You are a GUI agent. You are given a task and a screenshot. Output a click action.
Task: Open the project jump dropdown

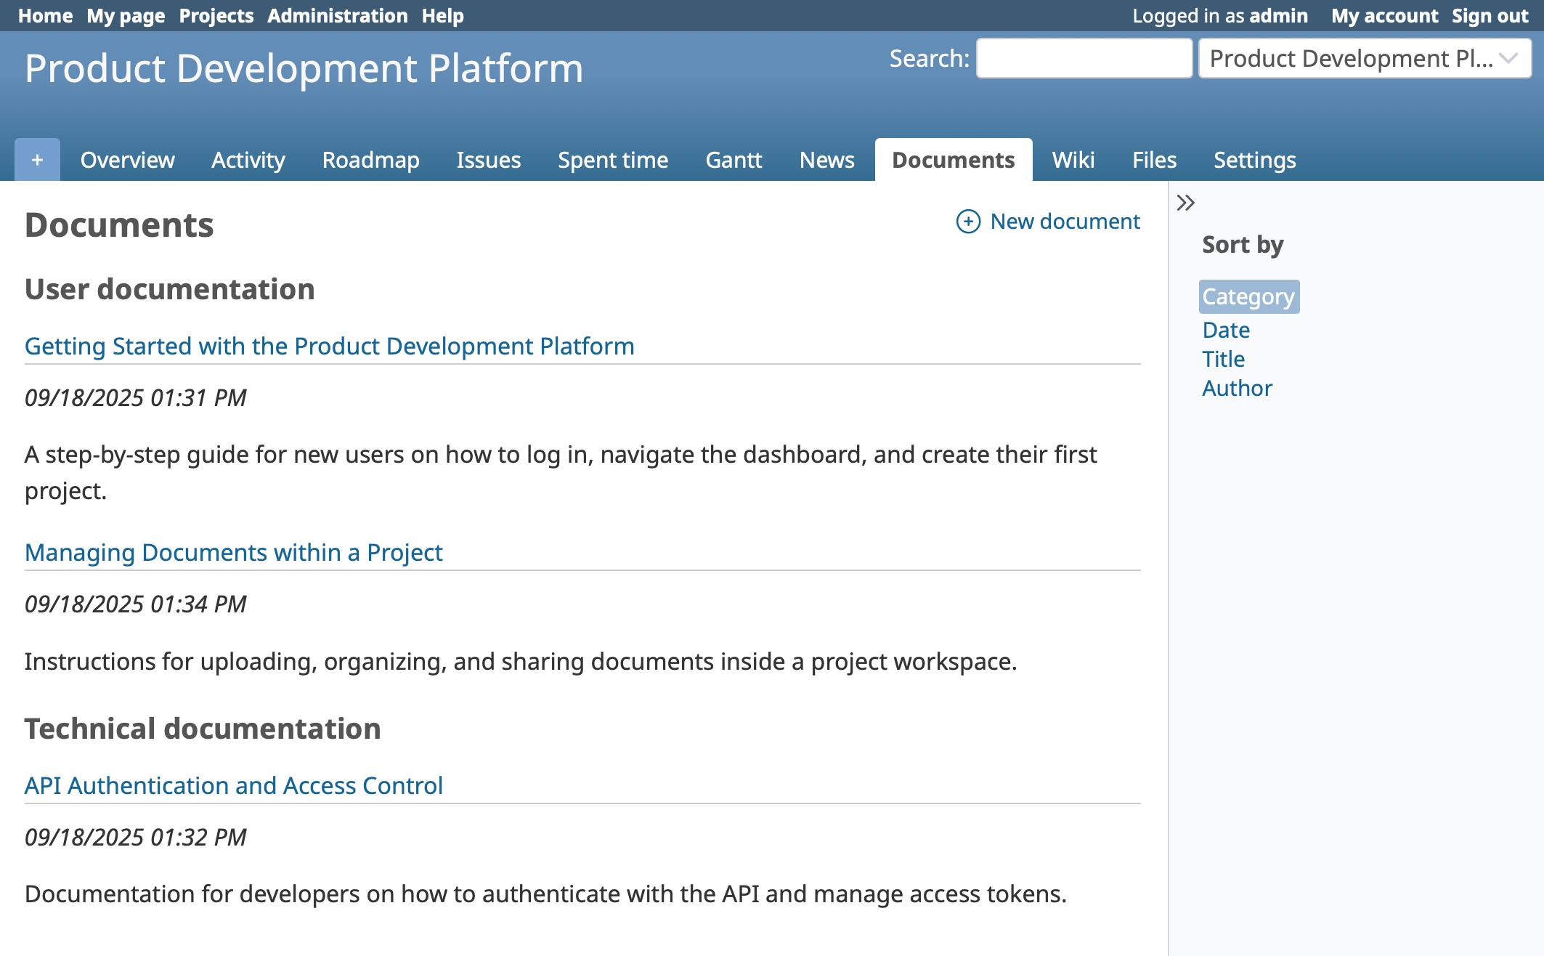click(1366, 58)
